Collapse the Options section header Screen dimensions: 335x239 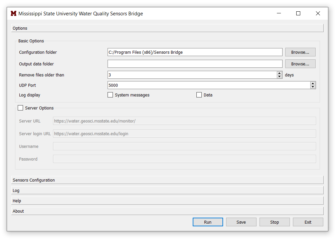167,28
